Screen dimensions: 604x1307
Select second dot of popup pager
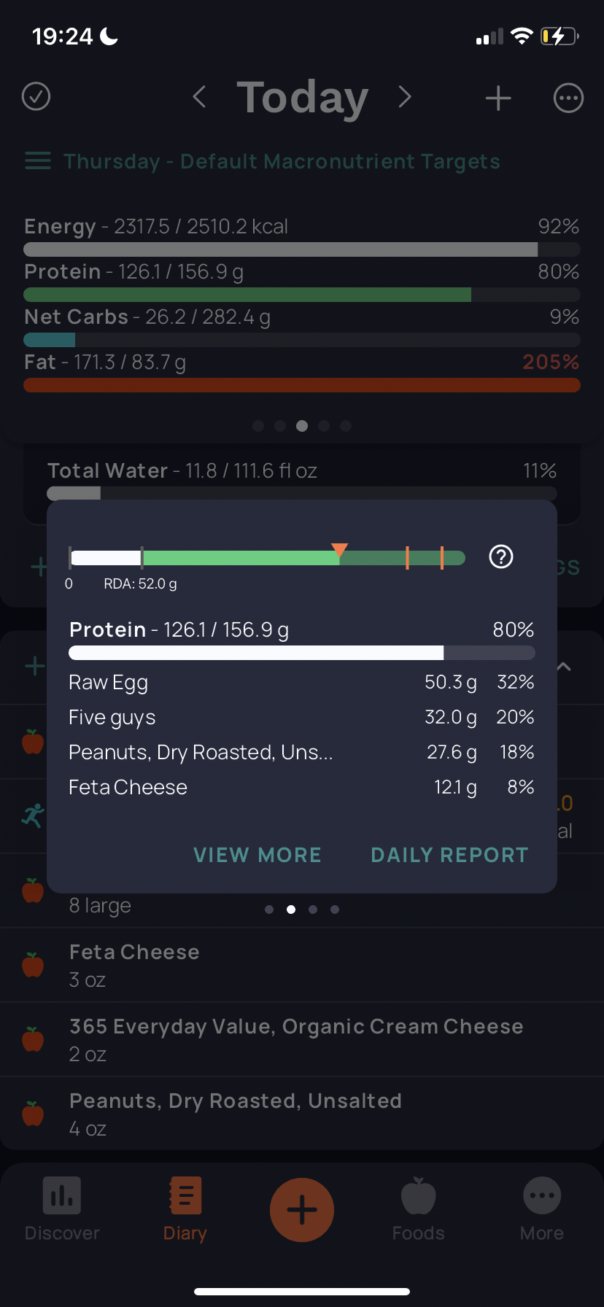click(x=291, y=910)
